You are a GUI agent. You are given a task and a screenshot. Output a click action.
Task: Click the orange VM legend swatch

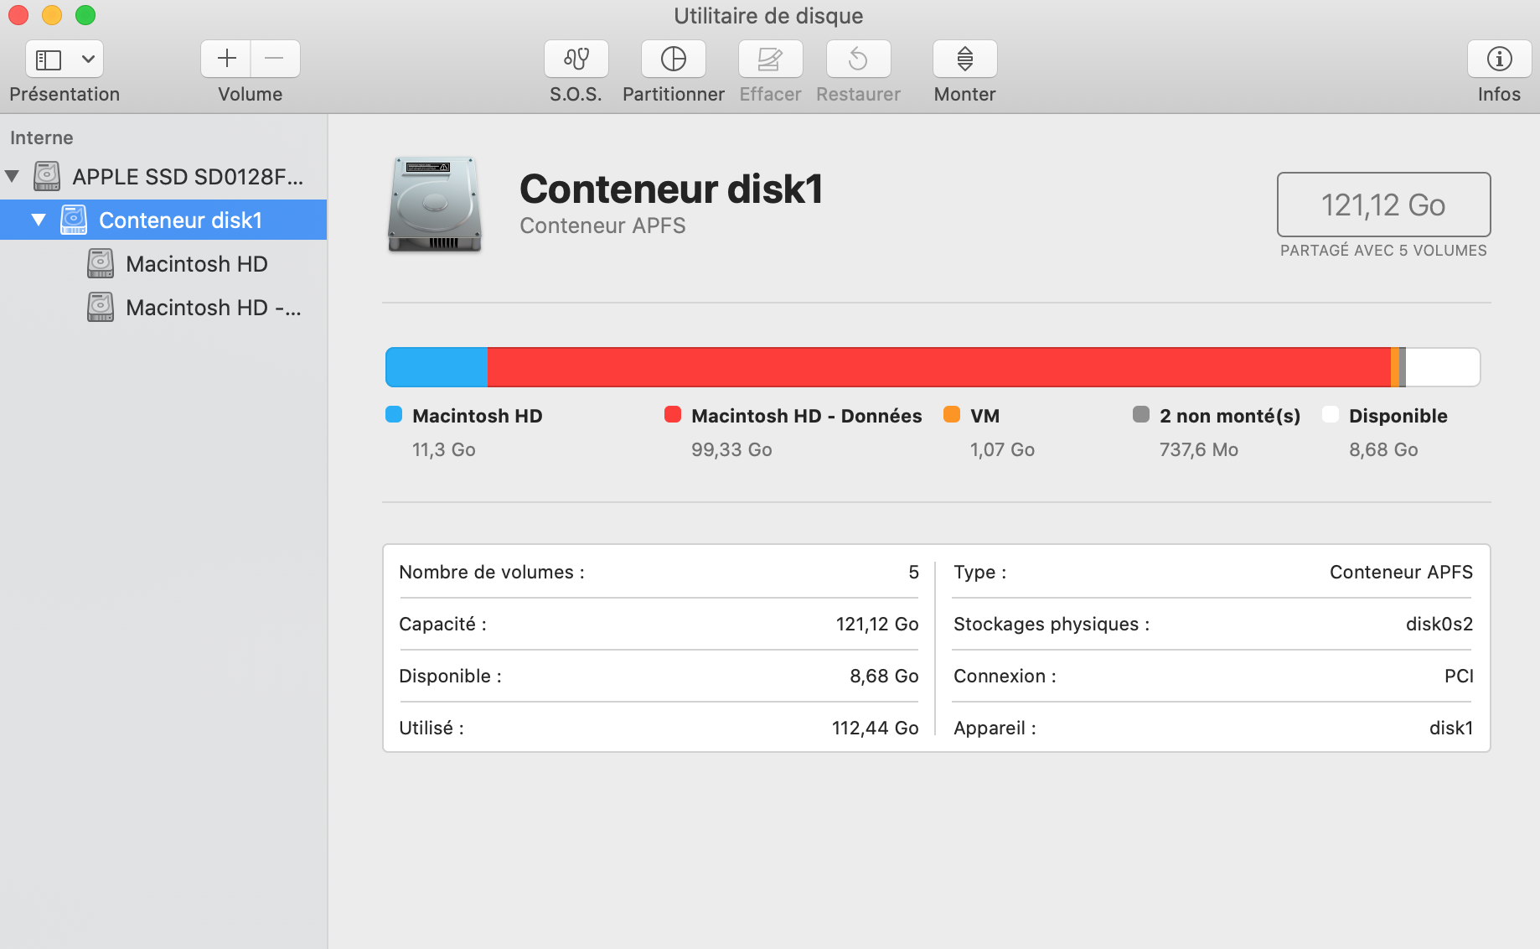[952, 415]
